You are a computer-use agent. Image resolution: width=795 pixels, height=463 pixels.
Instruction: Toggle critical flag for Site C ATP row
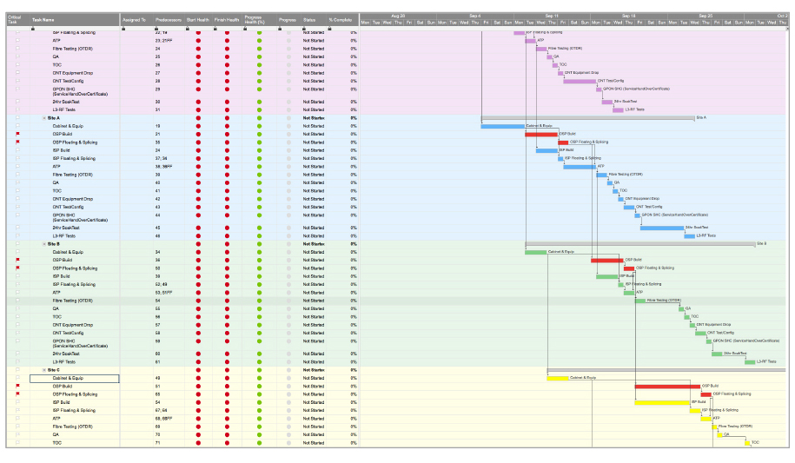click(17, 418)
